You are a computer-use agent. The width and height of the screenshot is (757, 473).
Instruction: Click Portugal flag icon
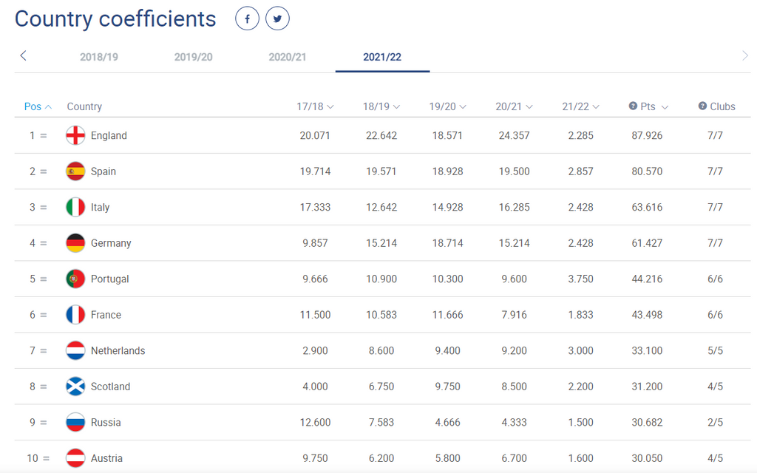click(75, 279)
